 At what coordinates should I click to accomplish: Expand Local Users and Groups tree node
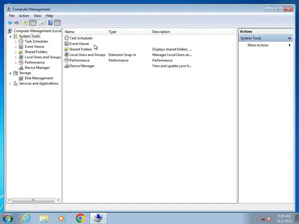[x=16, y=57]
